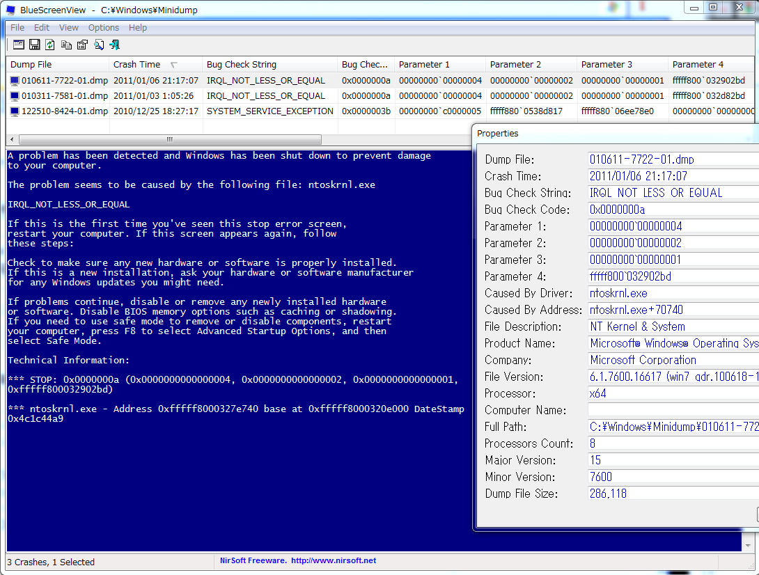The height and width of the screenshot is (575, 759).
Task: Click the Processors Count field showing 8
Action: point(673,443)
